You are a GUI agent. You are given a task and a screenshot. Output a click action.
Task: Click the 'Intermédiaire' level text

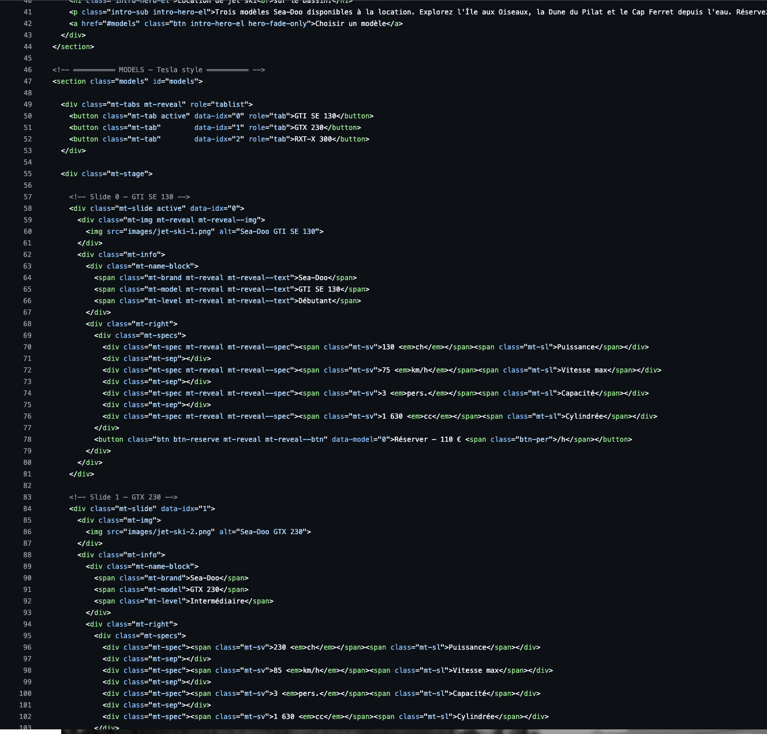pos(218,601)
